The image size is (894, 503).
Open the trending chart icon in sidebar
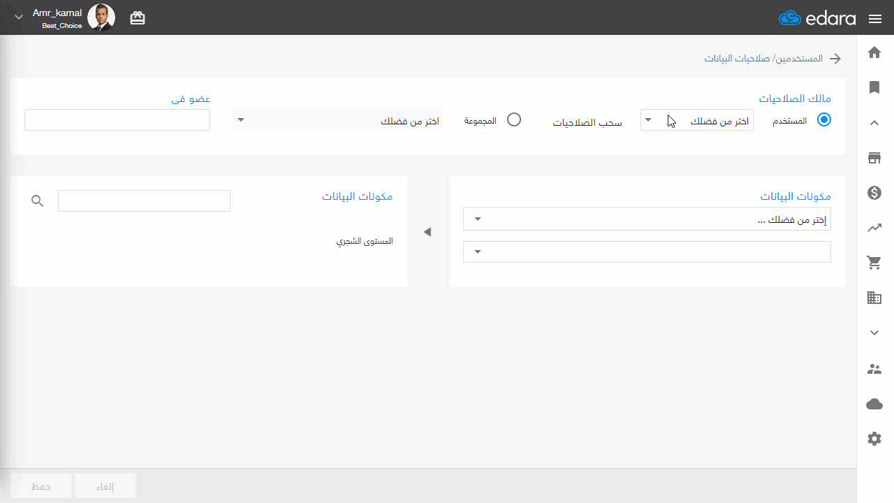click(874, 228)
